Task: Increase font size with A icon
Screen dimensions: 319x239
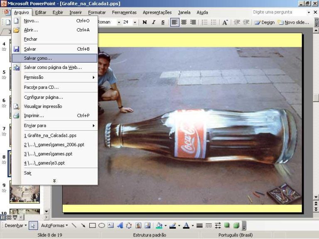Action: pos(225,22)
